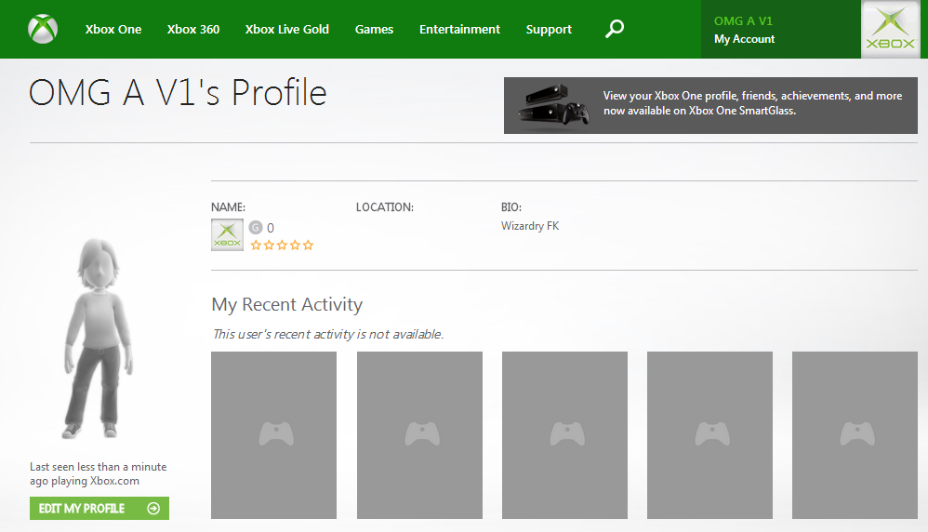This screenshot has height=532, width=928.
Task: Open the Xbox One menu
Action: coord(113,29)
